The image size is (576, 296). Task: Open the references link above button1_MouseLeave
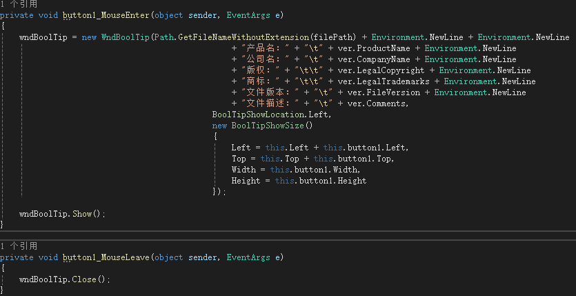[19, 246]
